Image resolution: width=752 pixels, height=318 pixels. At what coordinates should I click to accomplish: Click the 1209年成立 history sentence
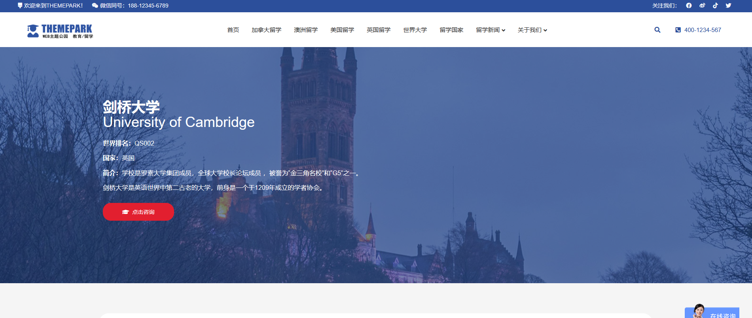214,187
